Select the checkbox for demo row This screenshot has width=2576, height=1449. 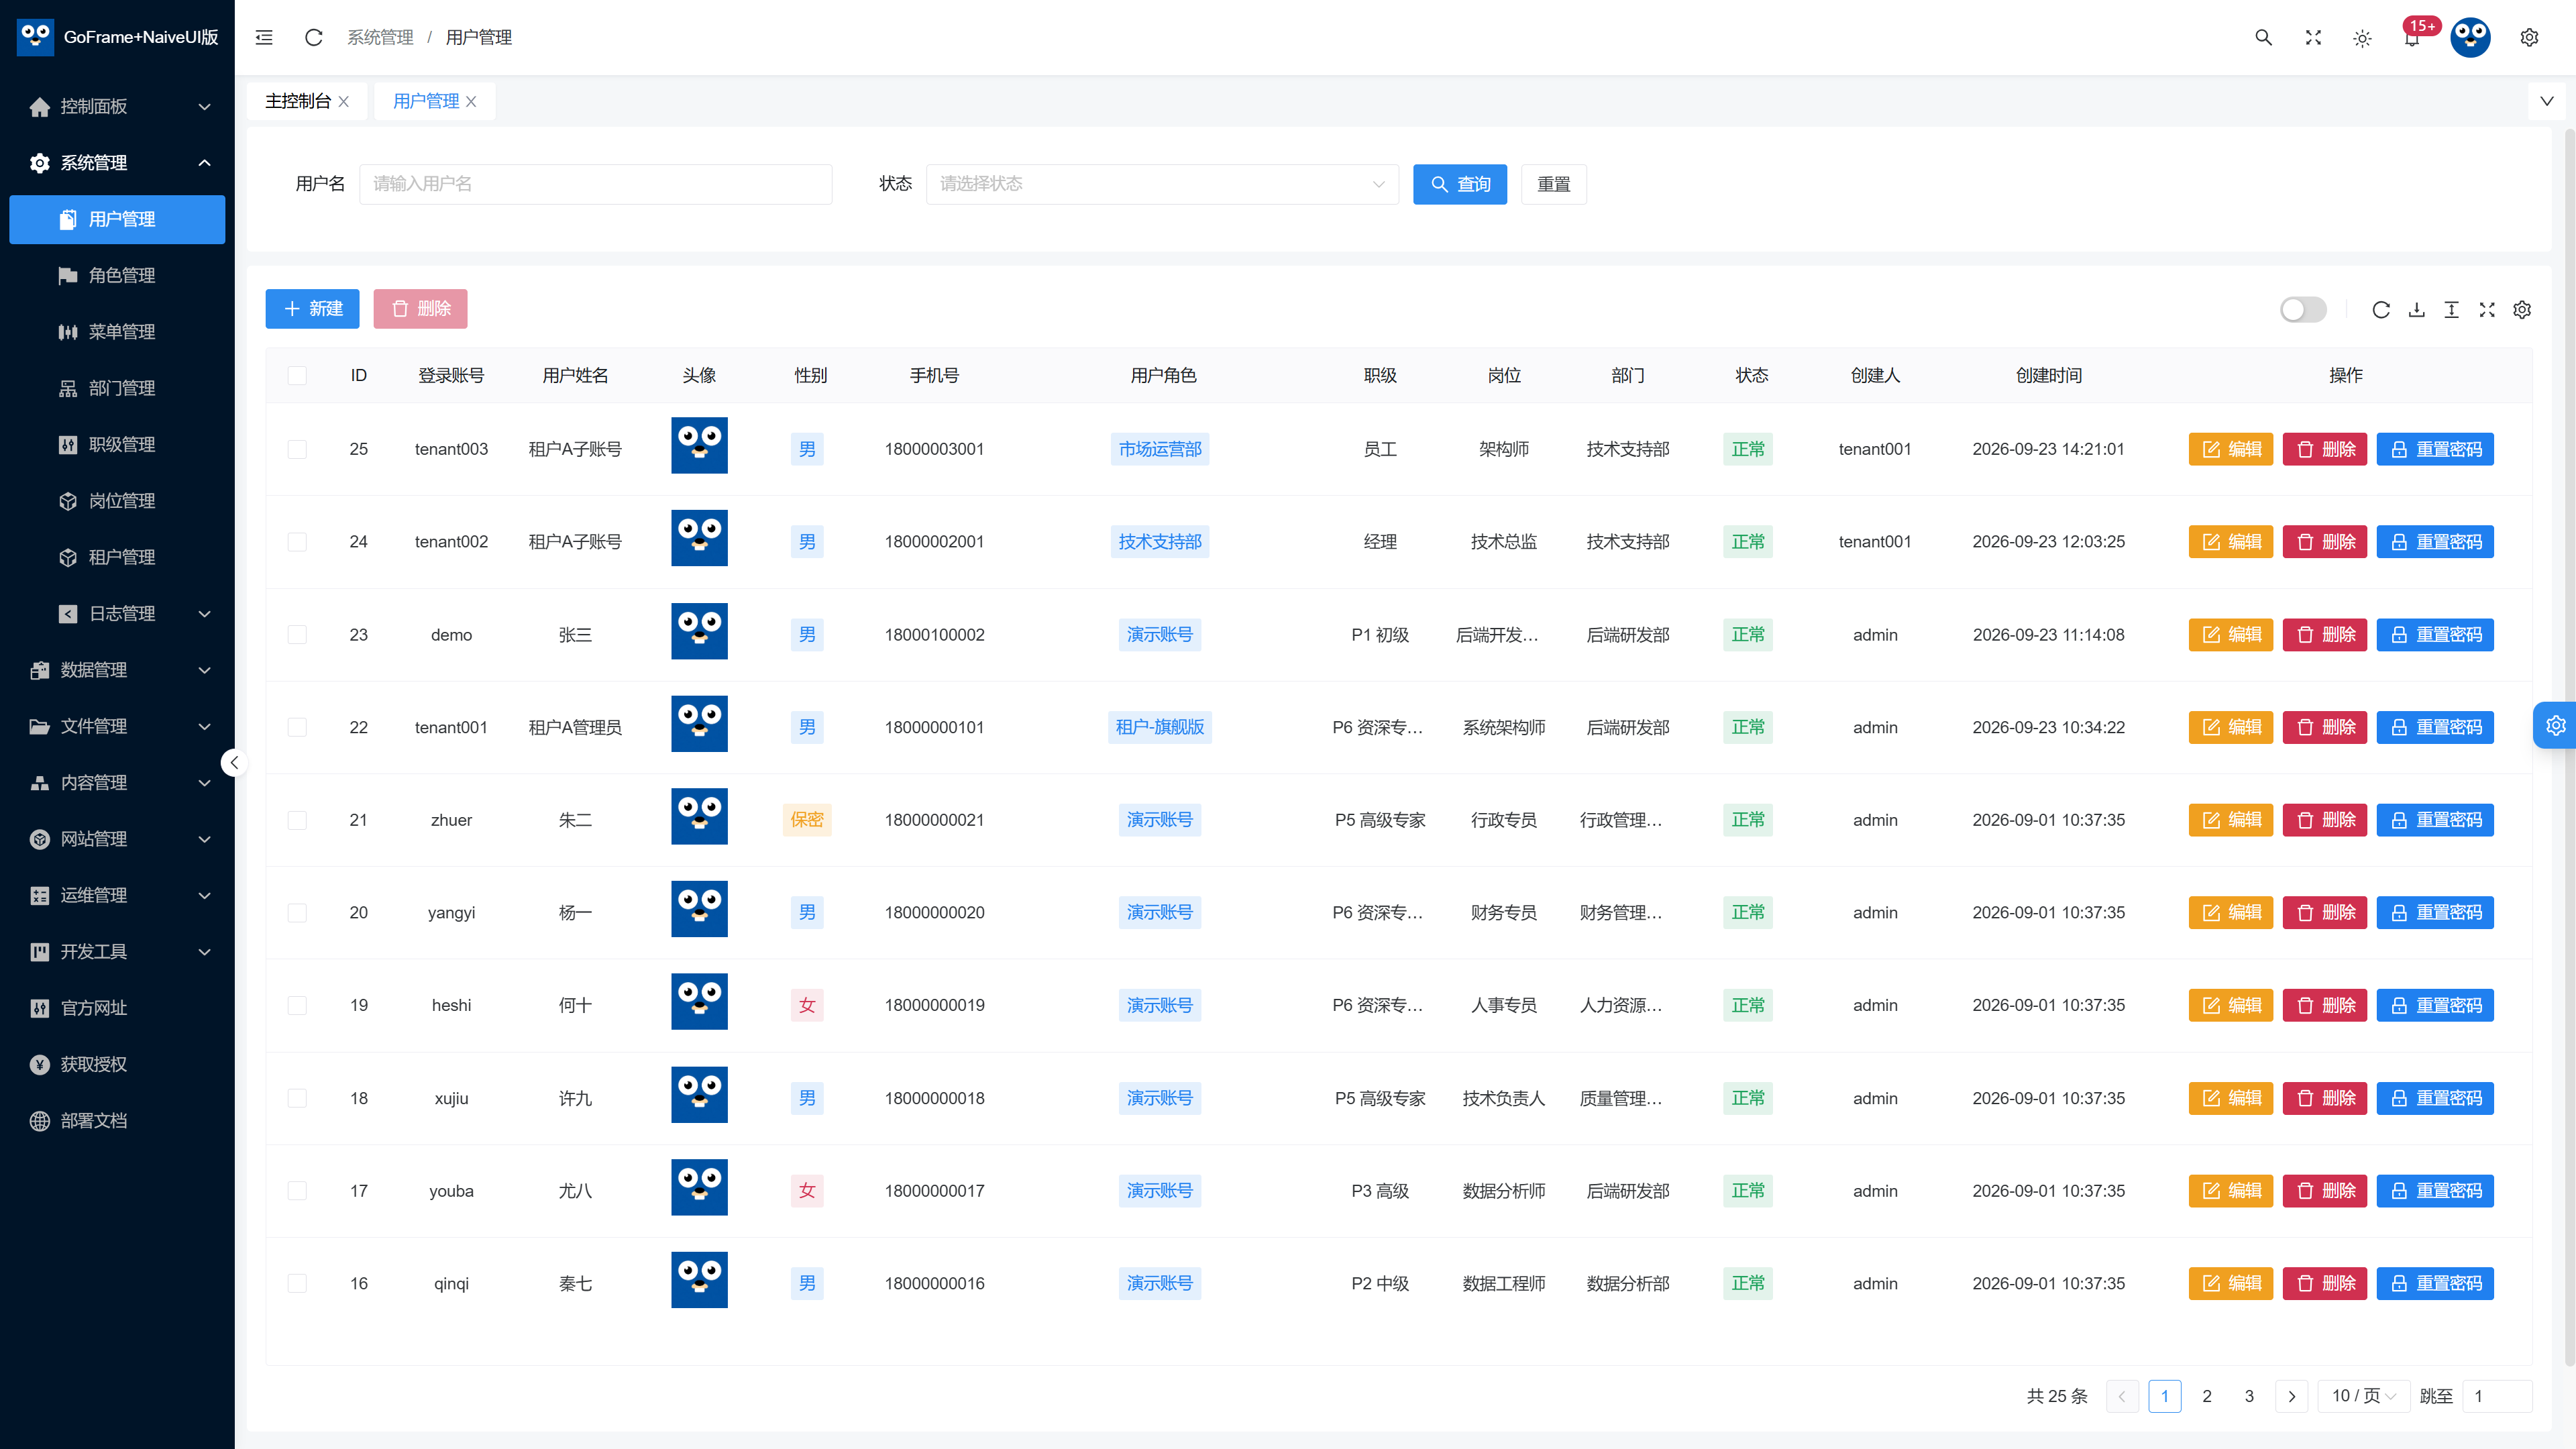click(297, 634)
